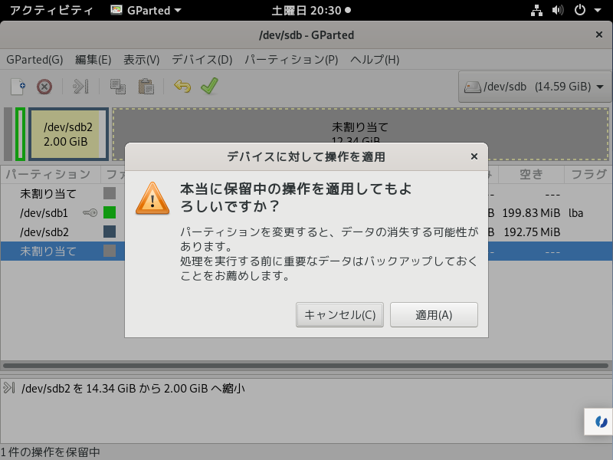The width and height of the screenshot is (613, 460).
Task: Open アクティビティ overview
Action: 51,10
